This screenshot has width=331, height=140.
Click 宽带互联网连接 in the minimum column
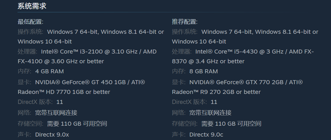tap(56, 113)
